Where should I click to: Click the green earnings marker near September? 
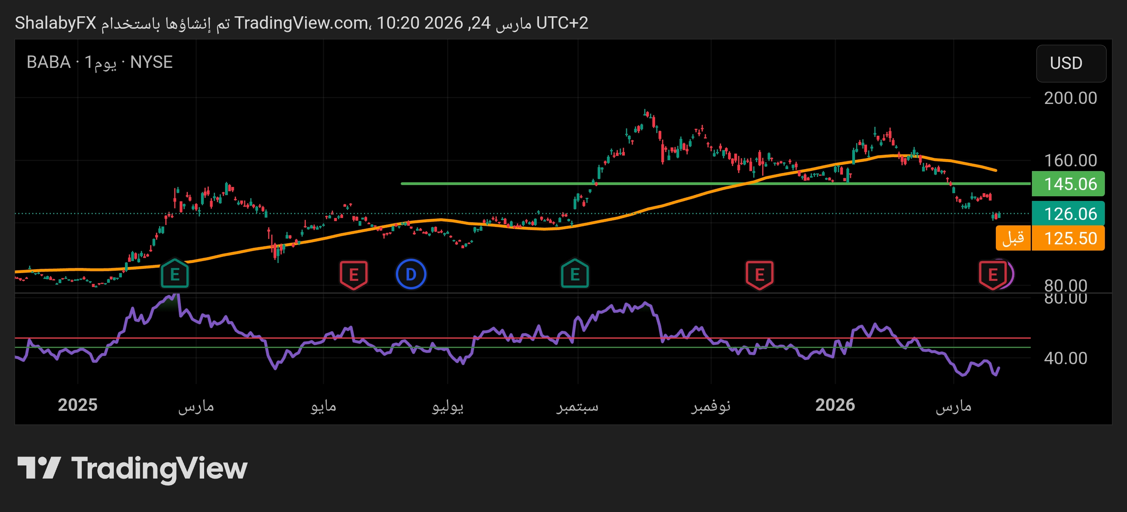[575, 274]
